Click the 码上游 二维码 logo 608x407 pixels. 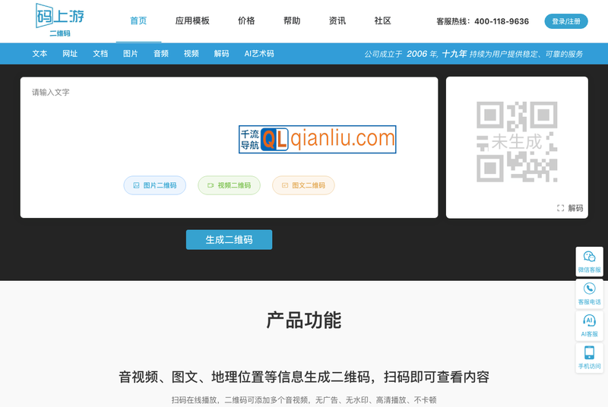coord(59,21)
